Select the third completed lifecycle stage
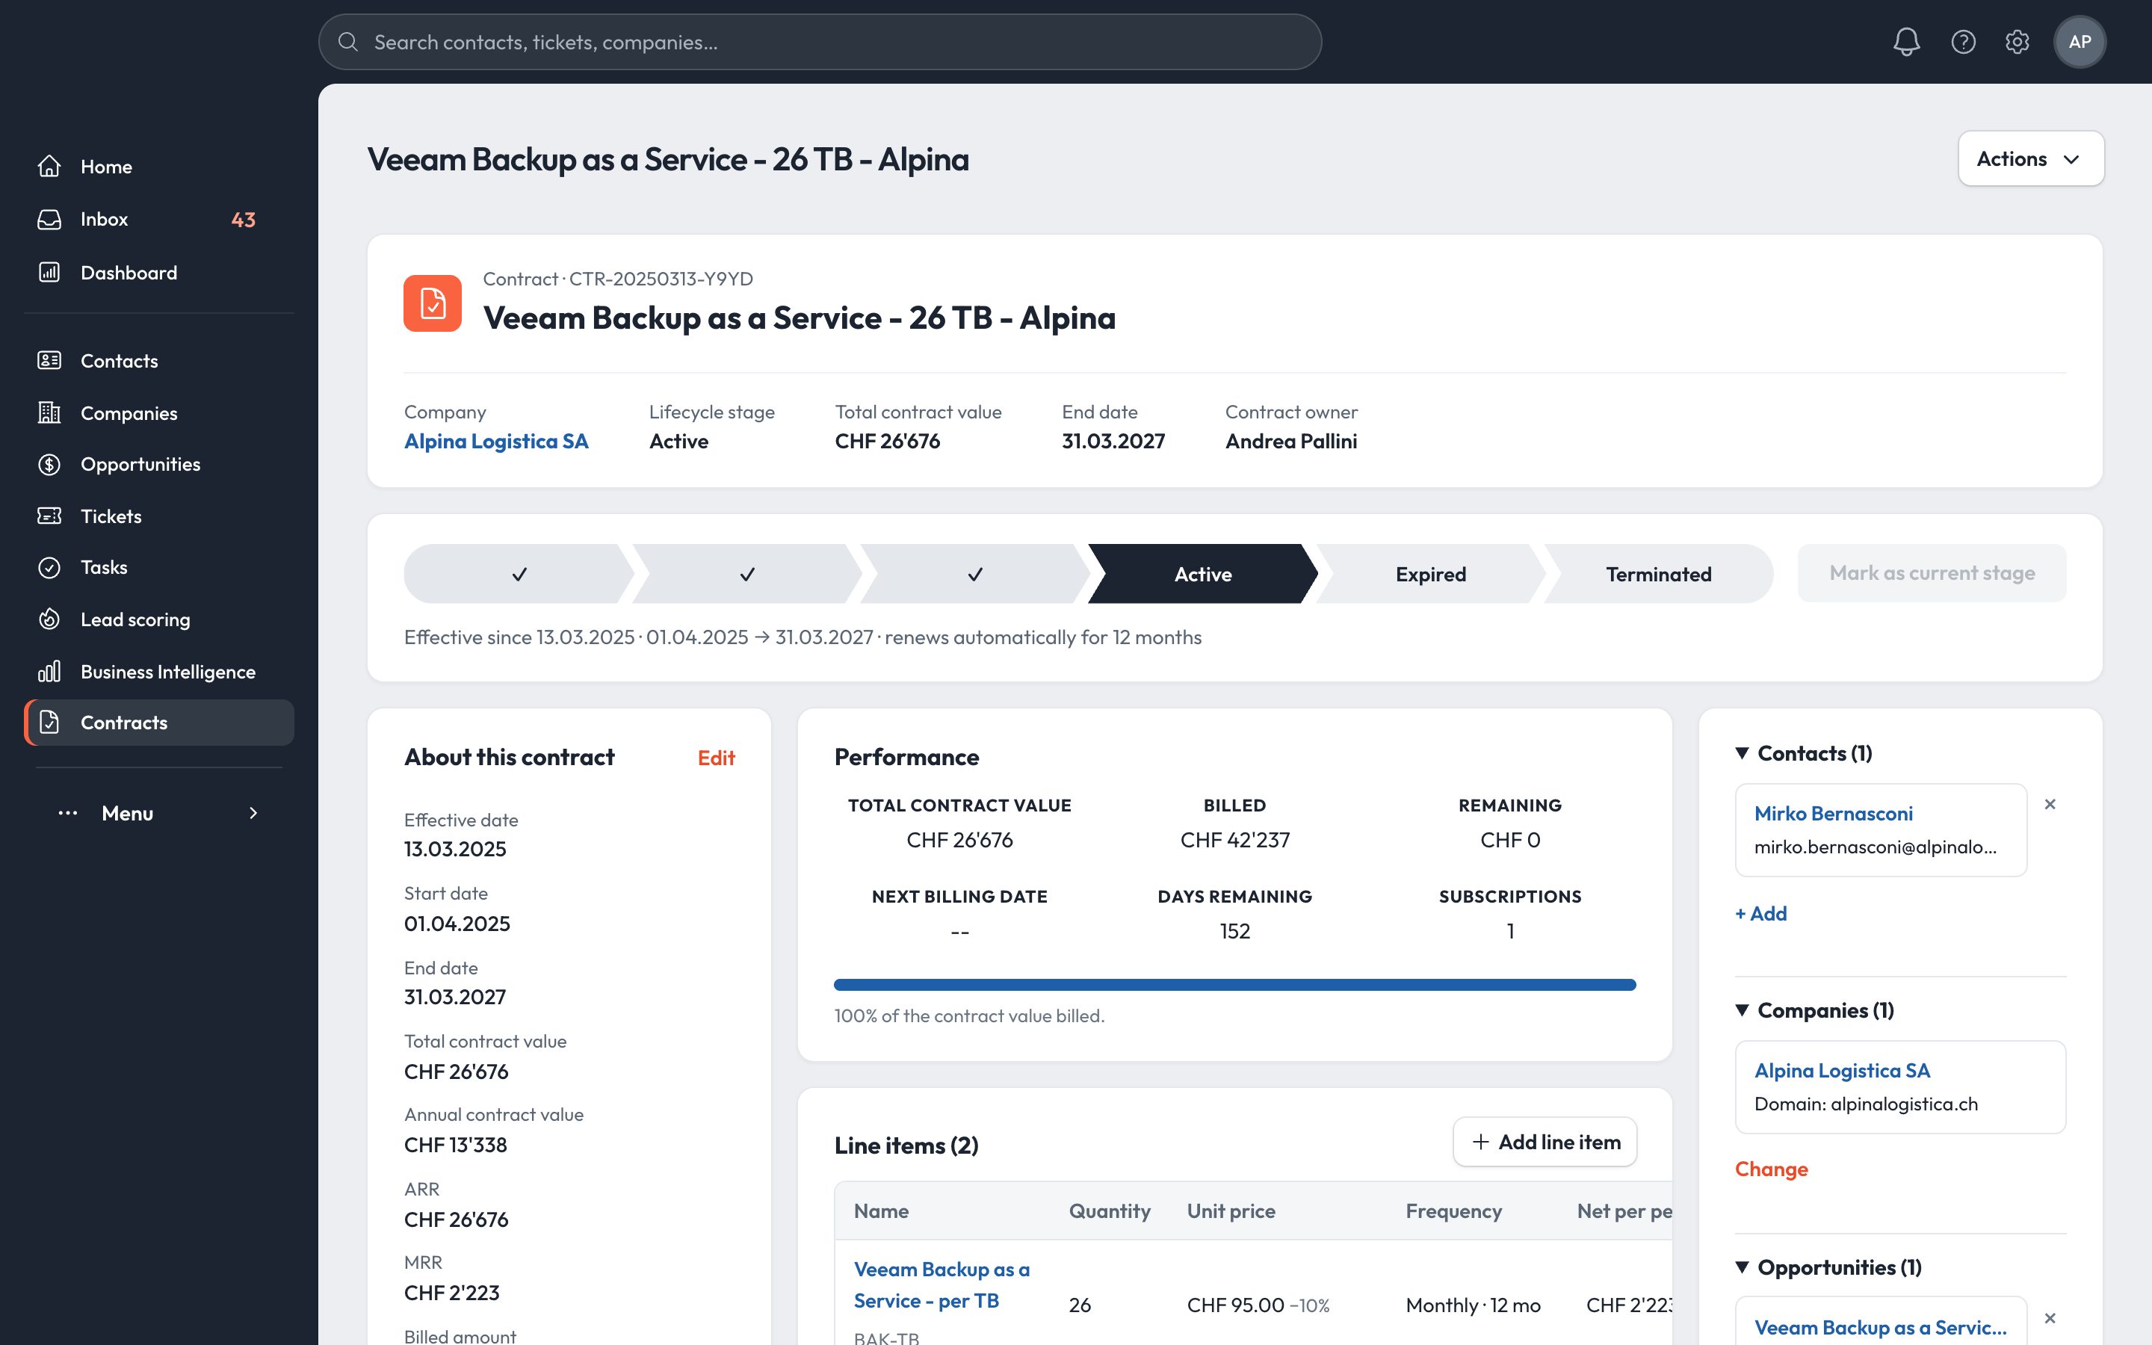Image resolution: width=2152 pixels, height=1345 pixels. tap(974, 574)
